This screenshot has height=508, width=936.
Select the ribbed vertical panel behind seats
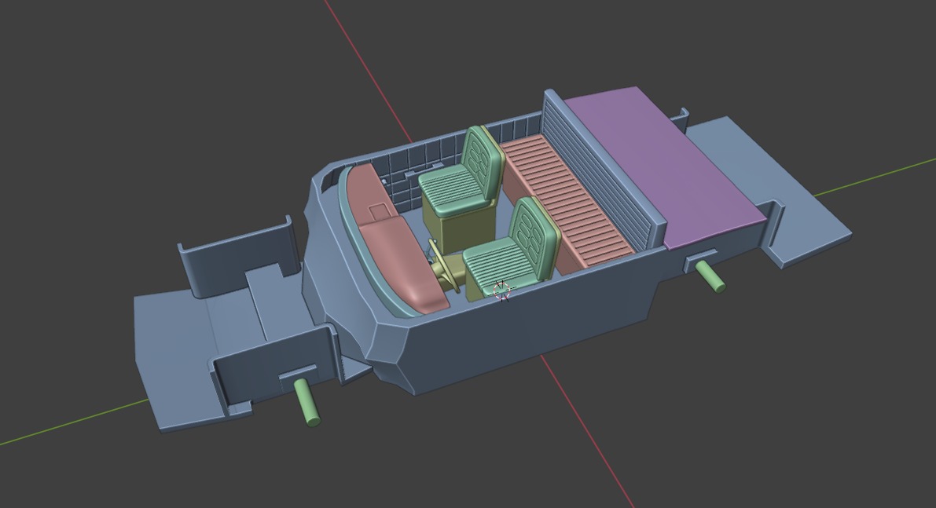pyautogui.click(x=603, y=170)
